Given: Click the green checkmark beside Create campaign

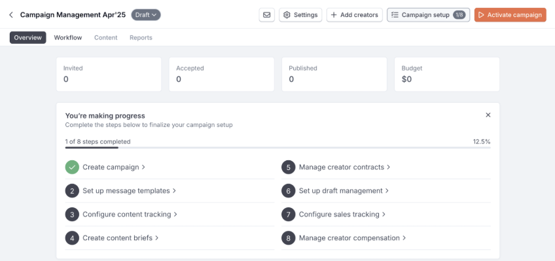Looking at the screenshot, I should click(x=72, y=167).
